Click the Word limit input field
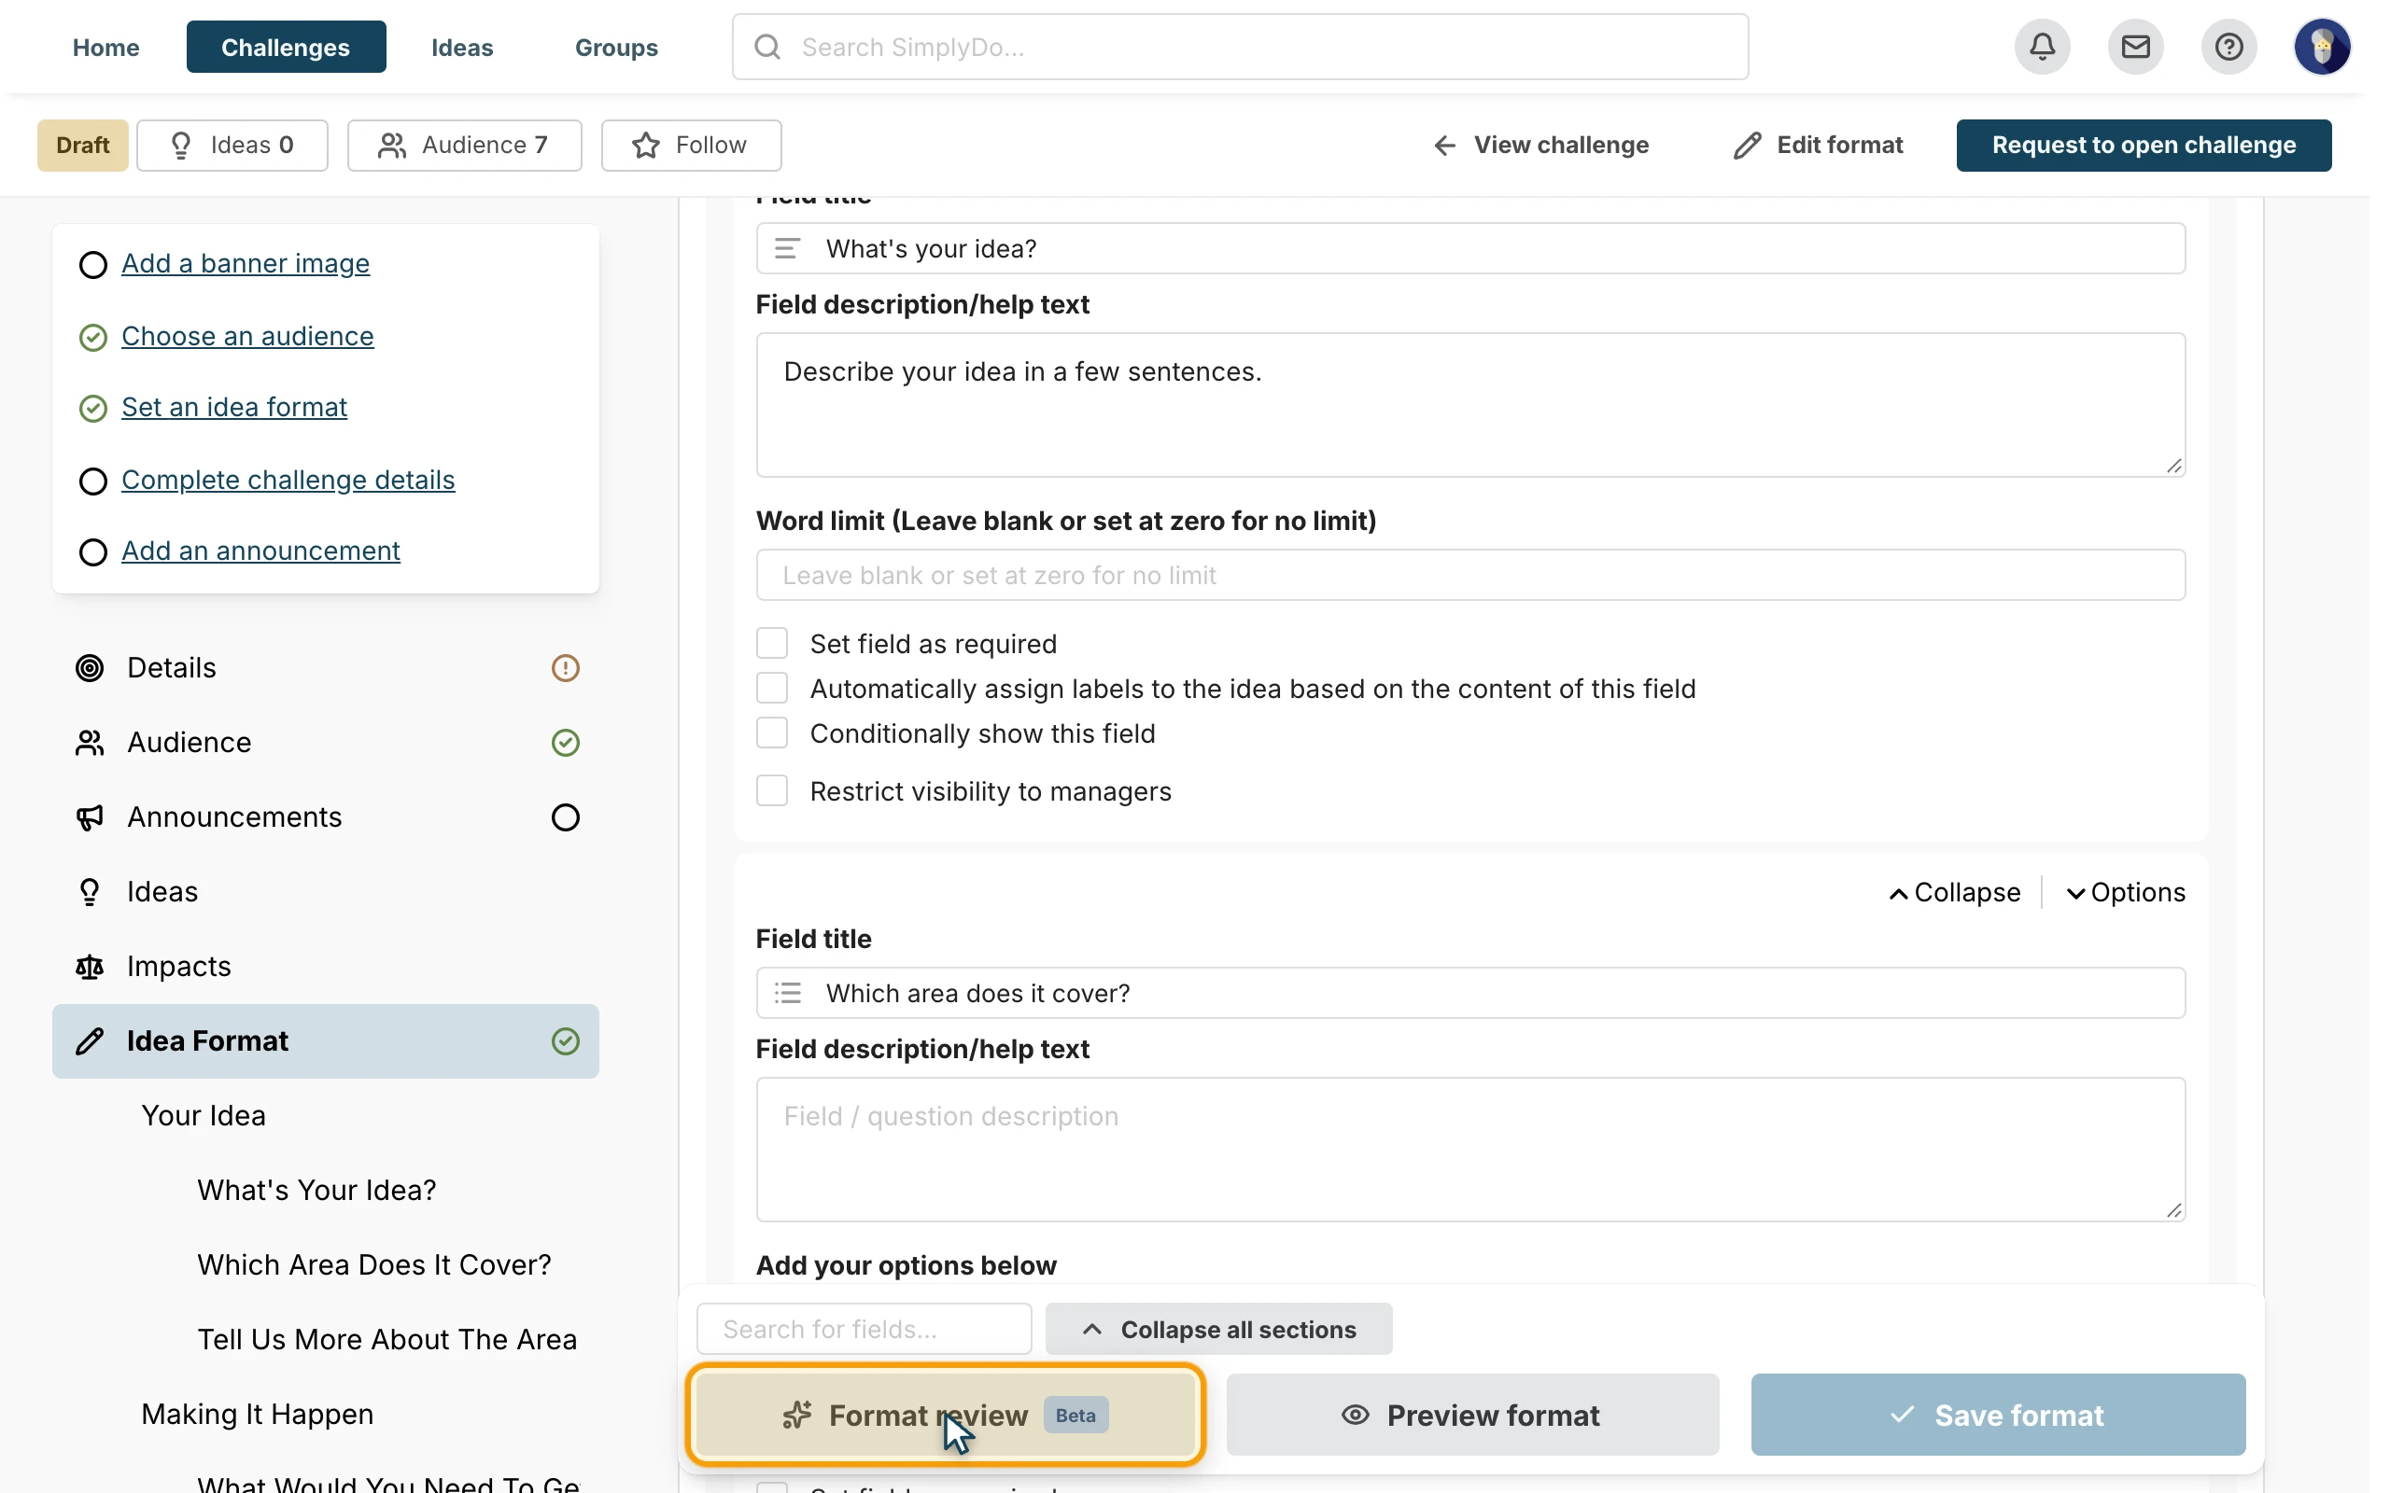Viewport: 2390px width, 1493px height. click(1470, 576)
